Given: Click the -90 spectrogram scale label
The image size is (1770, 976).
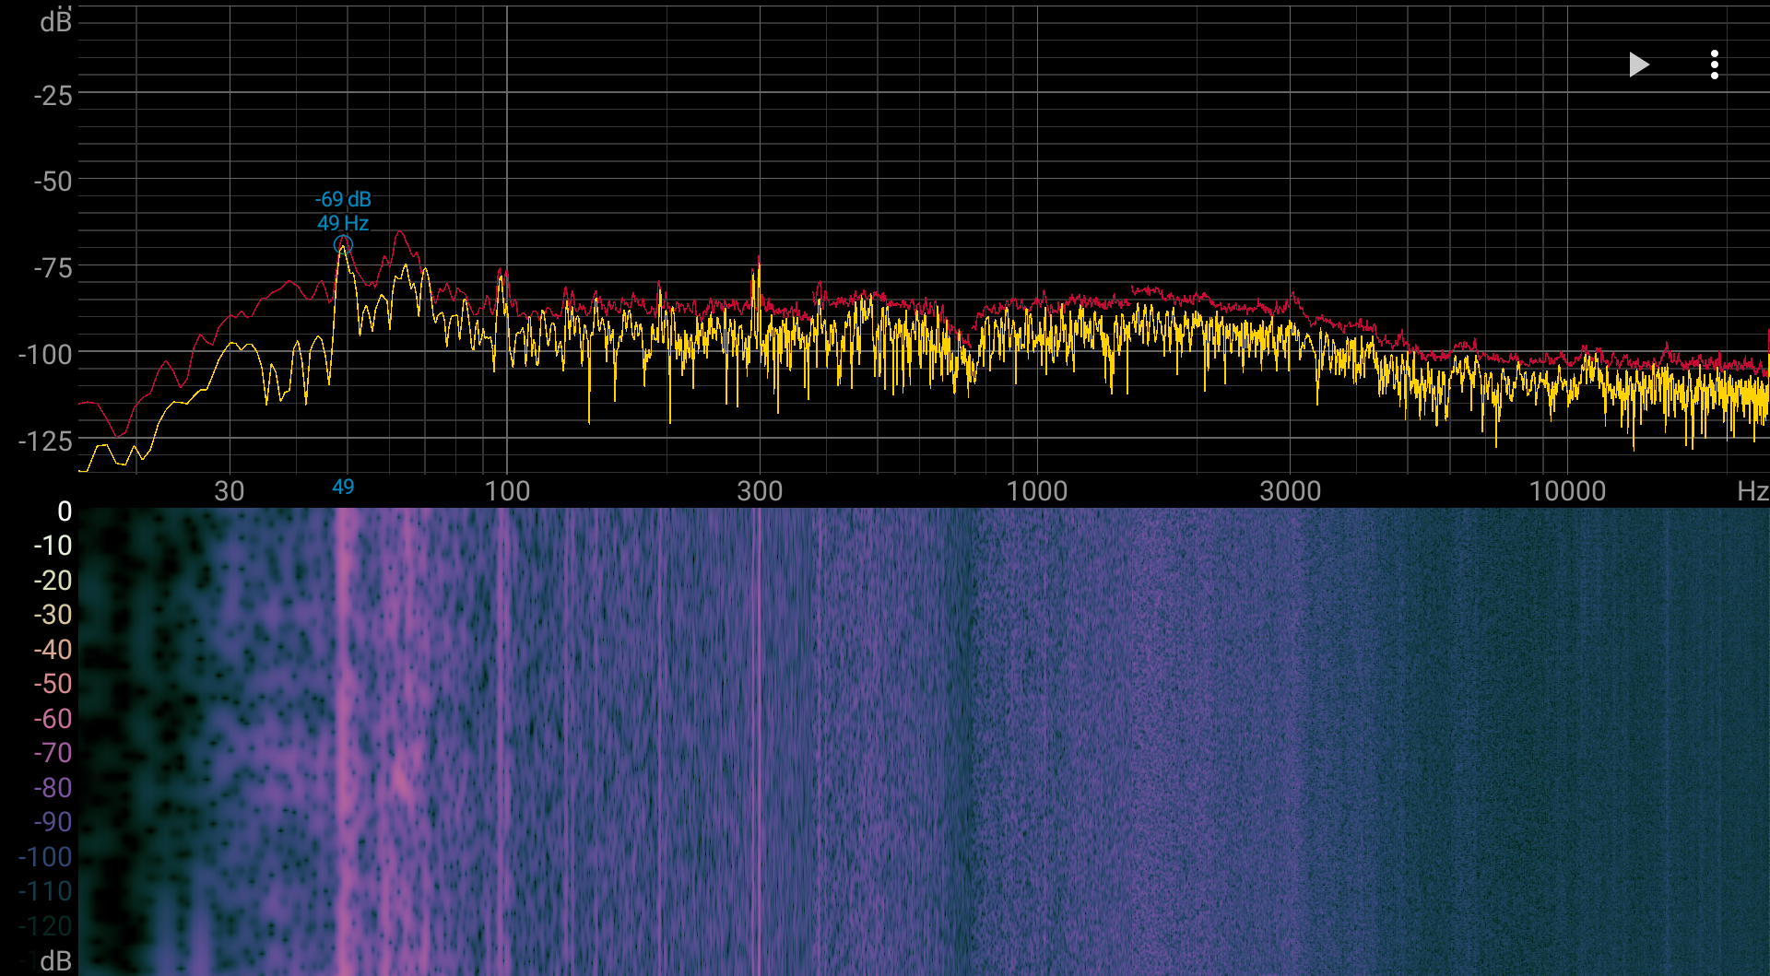Looking at the screenshot, I should point(53,822).
